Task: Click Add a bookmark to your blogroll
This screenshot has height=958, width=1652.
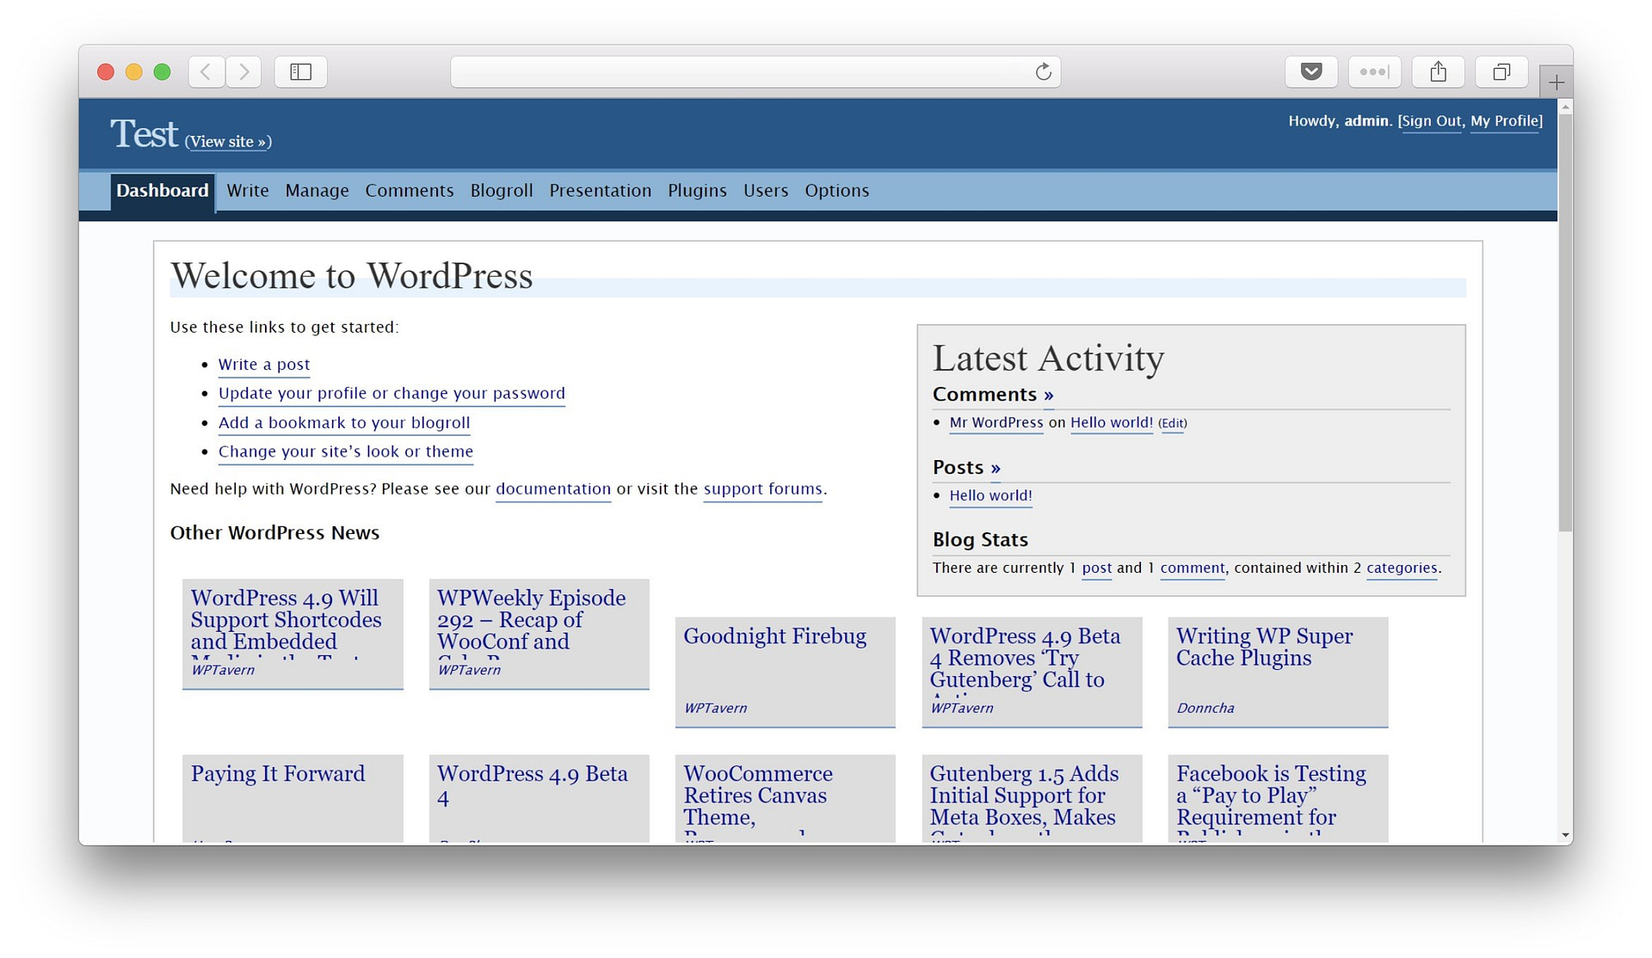Action: click(344, 423)
